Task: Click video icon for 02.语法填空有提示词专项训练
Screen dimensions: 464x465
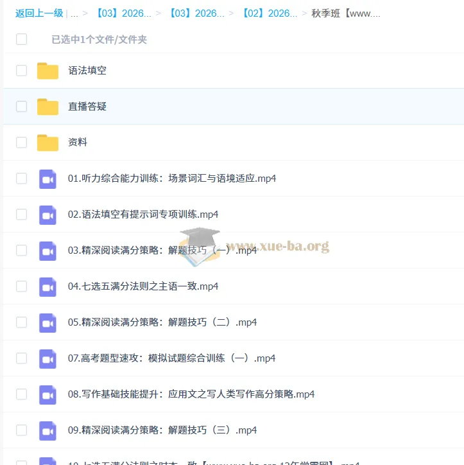Action: [47, 215]
